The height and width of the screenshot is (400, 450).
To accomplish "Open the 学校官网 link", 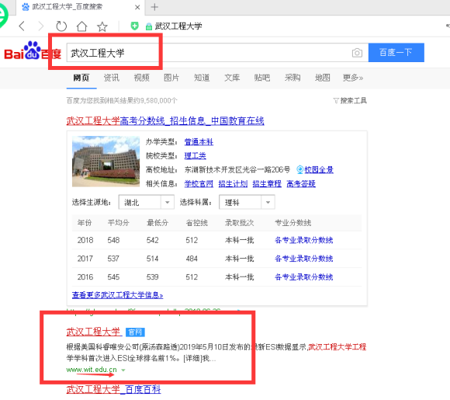I will [199, 183].
